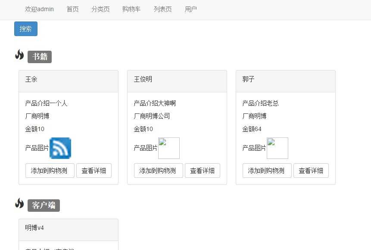Click the text 产品介绍大神啊
371x250 pixels.
(155, 103)
